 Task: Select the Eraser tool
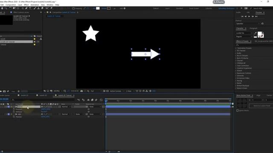(42, 8)
